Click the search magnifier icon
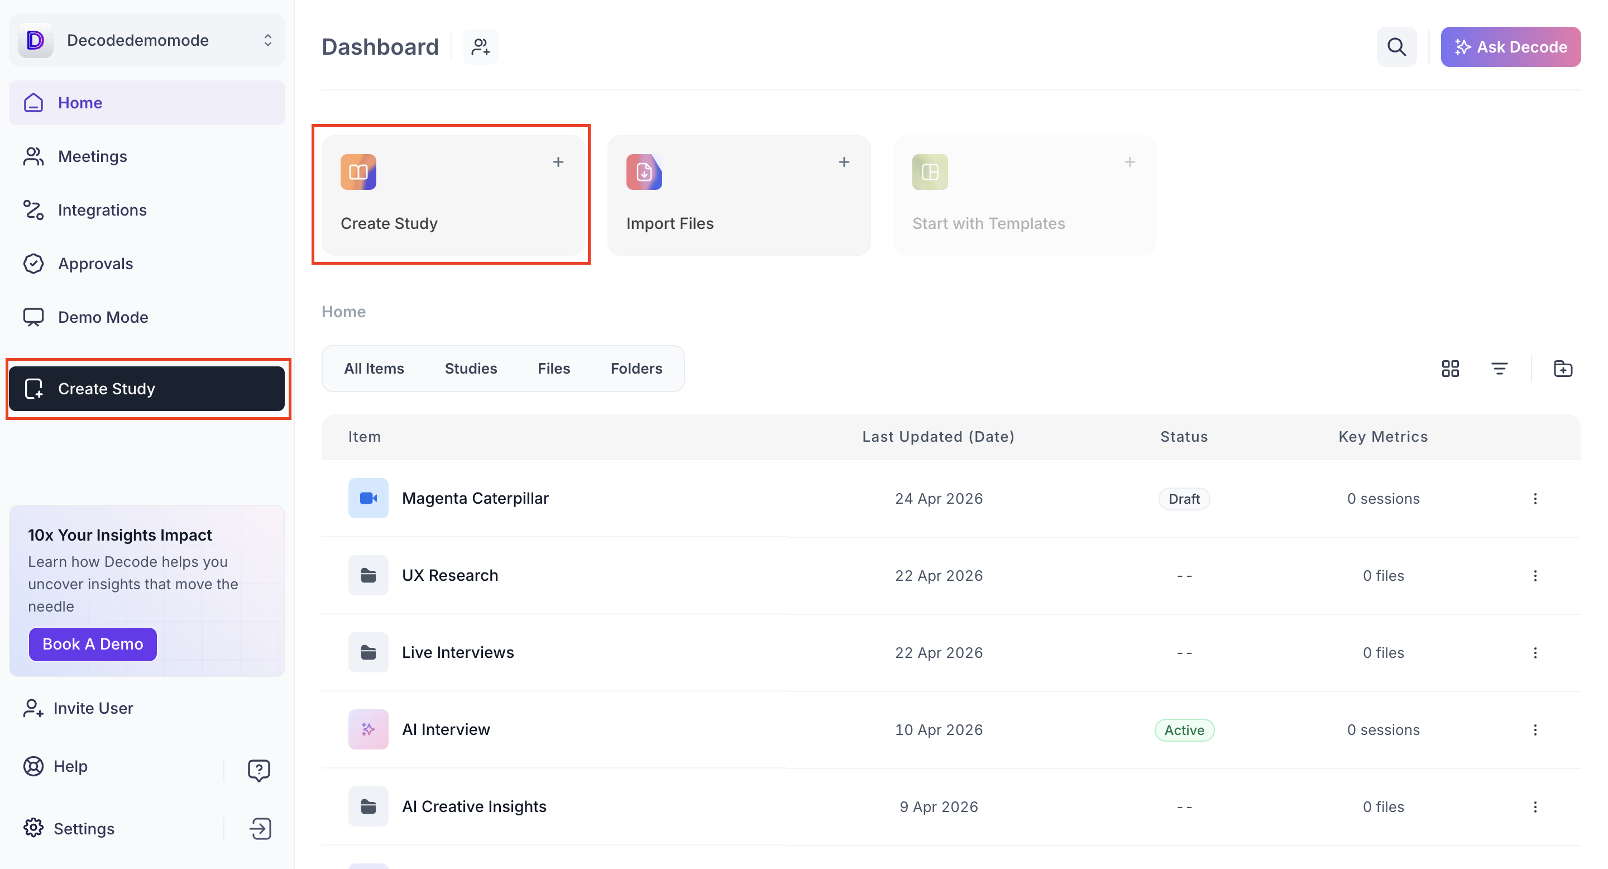1608x869 pixels. click(x=1396, y=47)
